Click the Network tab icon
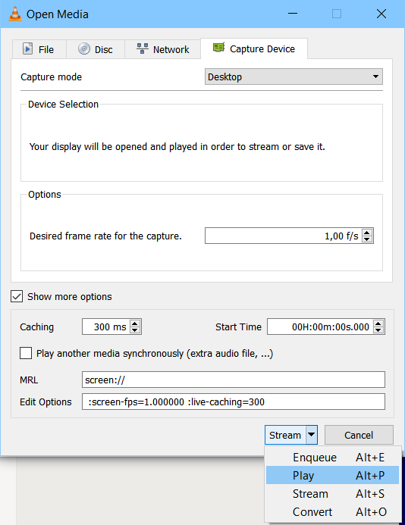 [x=143, y=48]
